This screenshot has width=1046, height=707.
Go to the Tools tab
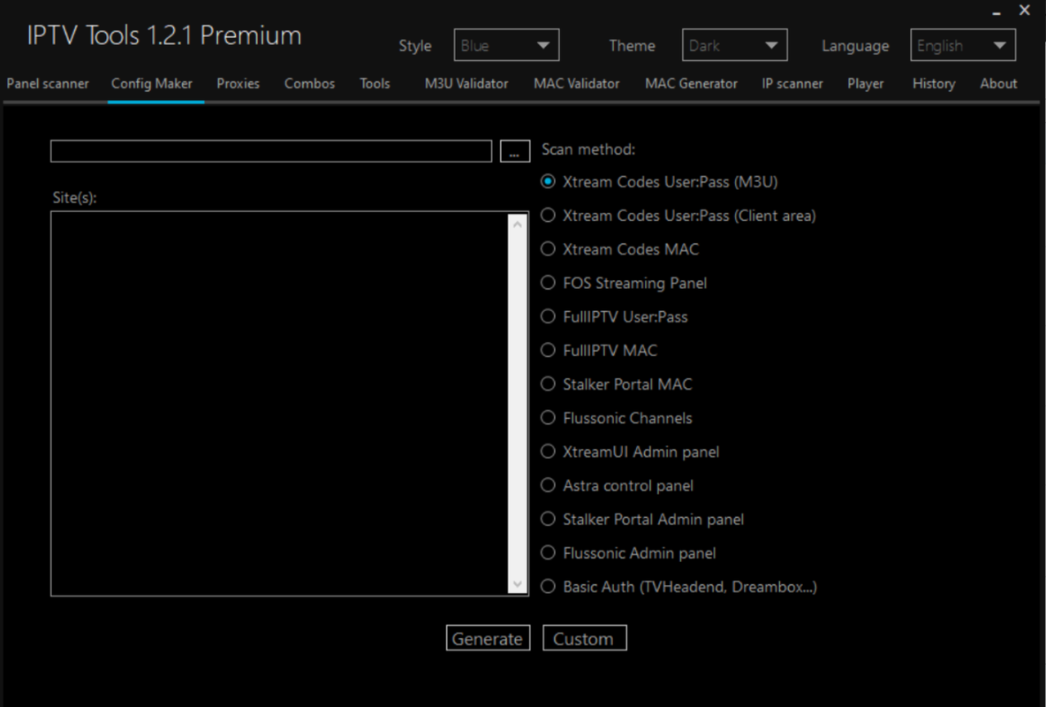(375, 83)
